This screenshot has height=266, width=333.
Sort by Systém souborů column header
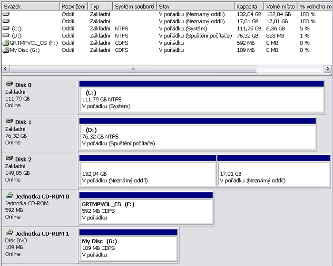point(134,7)
